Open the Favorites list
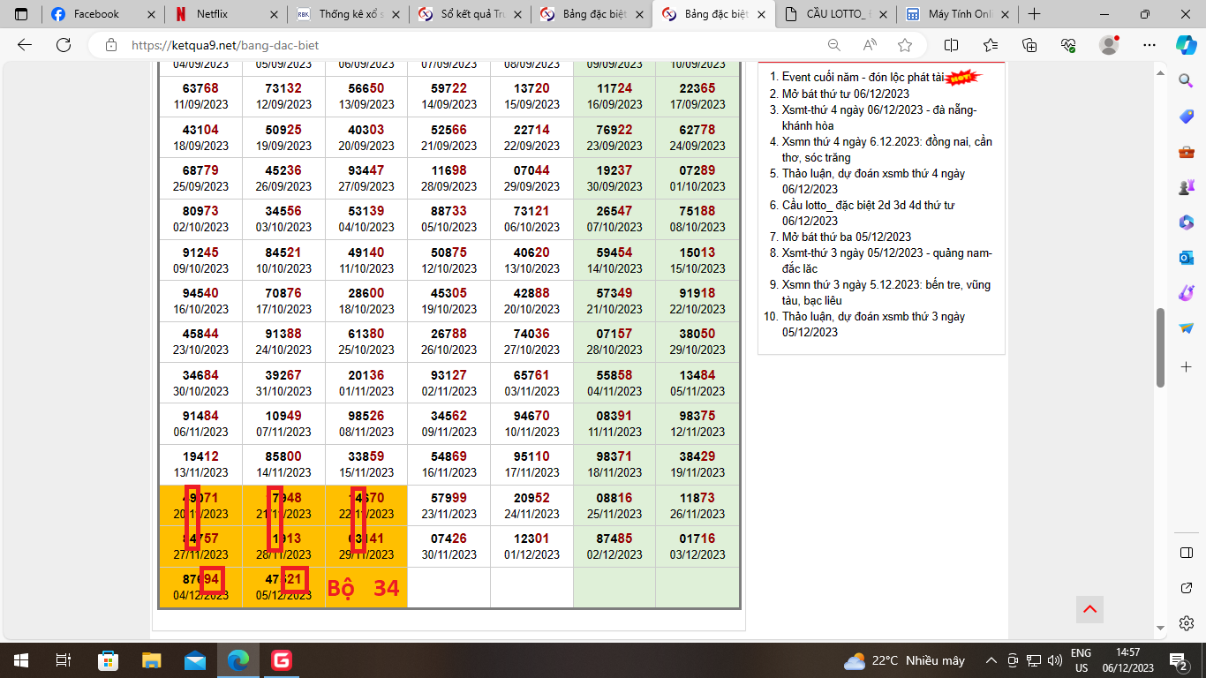 [x=991, y=45]
